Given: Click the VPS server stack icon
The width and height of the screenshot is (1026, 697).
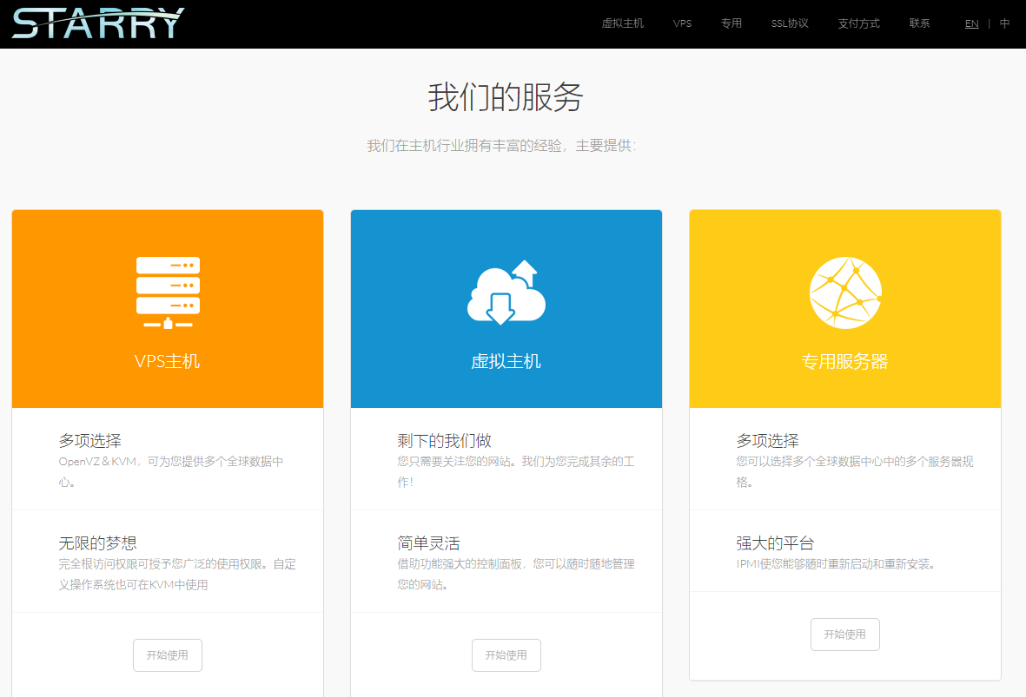Looking at the screenshot, I should 167,293.
